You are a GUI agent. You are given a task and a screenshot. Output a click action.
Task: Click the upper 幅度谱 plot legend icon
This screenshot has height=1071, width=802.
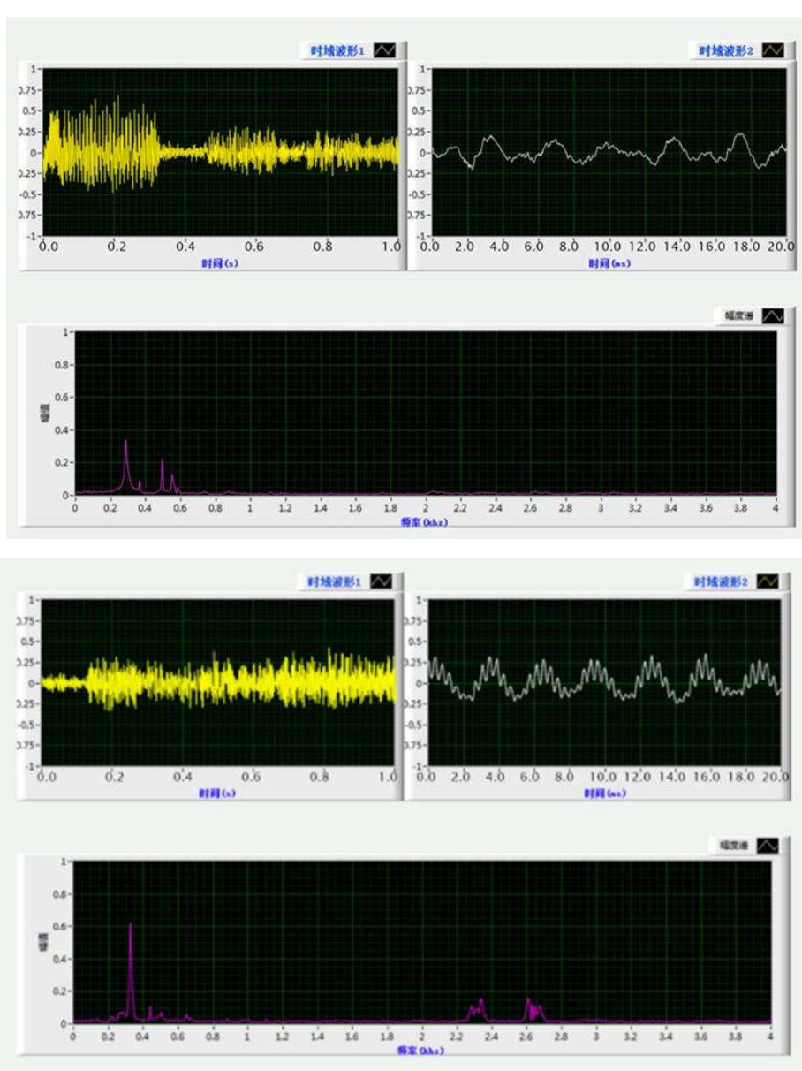[x=772, y=316]
